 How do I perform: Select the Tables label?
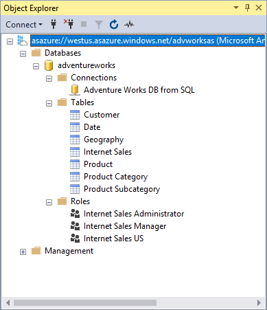(82, 102)
